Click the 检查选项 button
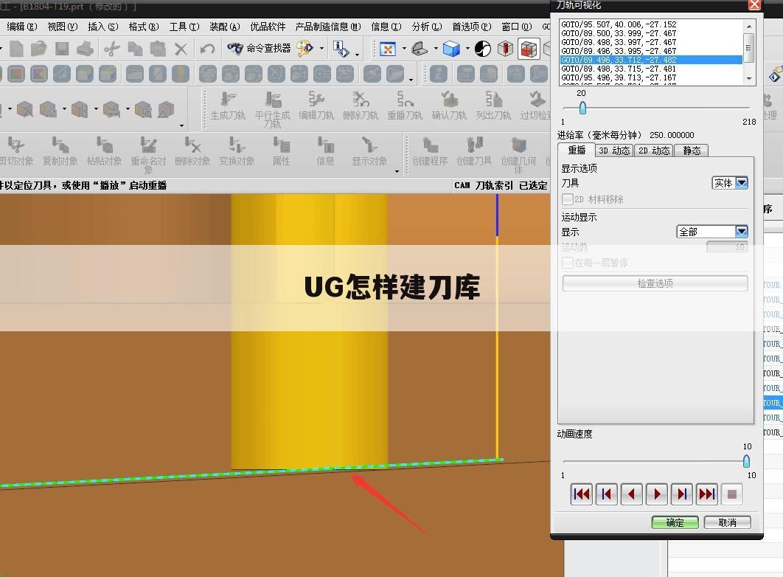The image size is (783, 577). click(655, 283)
